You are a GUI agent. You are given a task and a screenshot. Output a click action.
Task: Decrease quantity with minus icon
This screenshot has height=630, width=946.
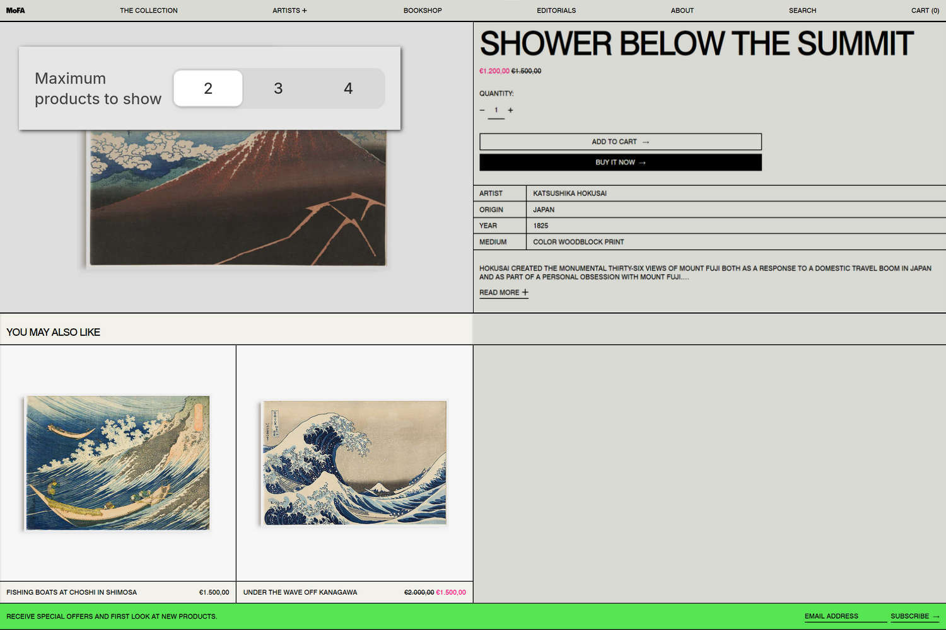pos(482,110)
